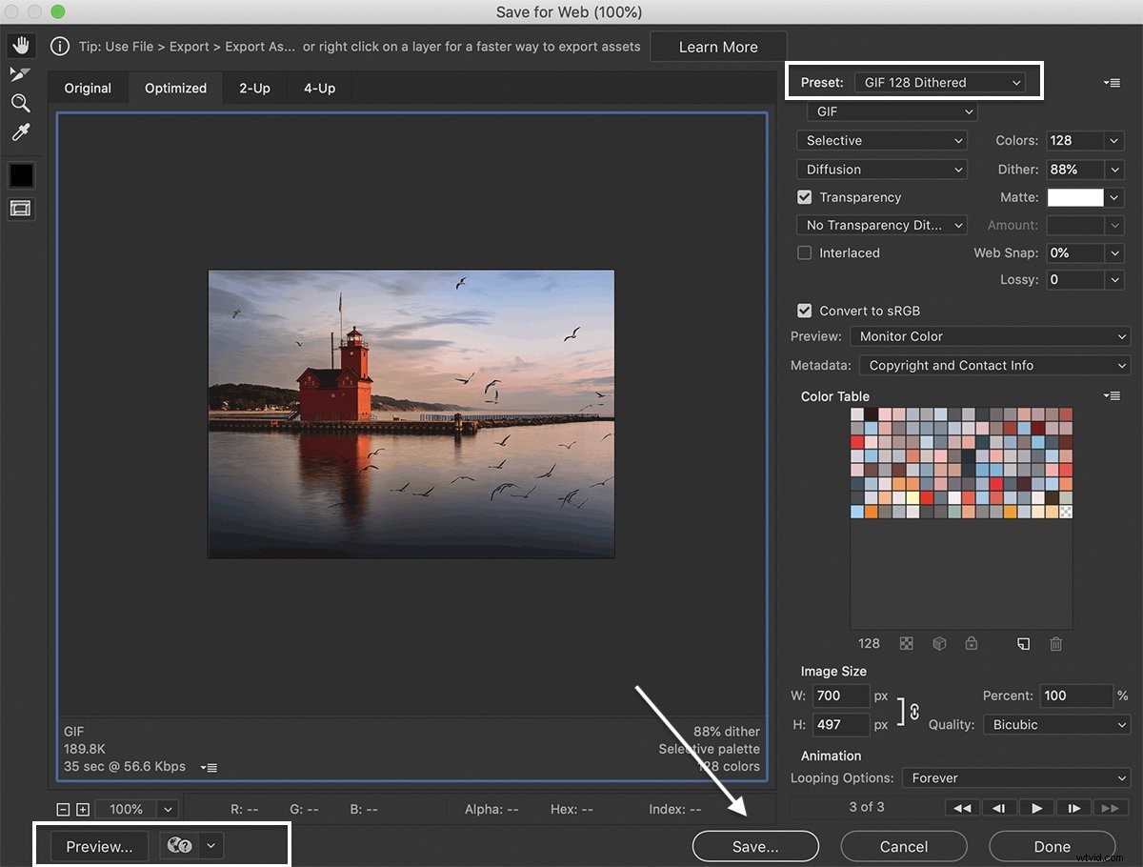Viewport: 1143px width, 867px height.
Task: Click the lock color icon below Color Table
Action: tap(971, 643)
